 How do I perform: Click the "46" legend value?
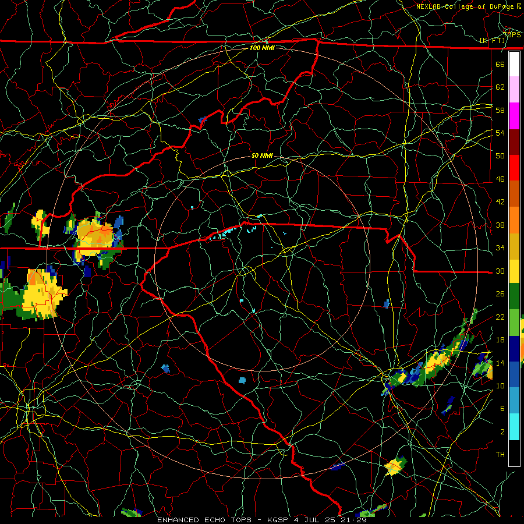[500, 179]
